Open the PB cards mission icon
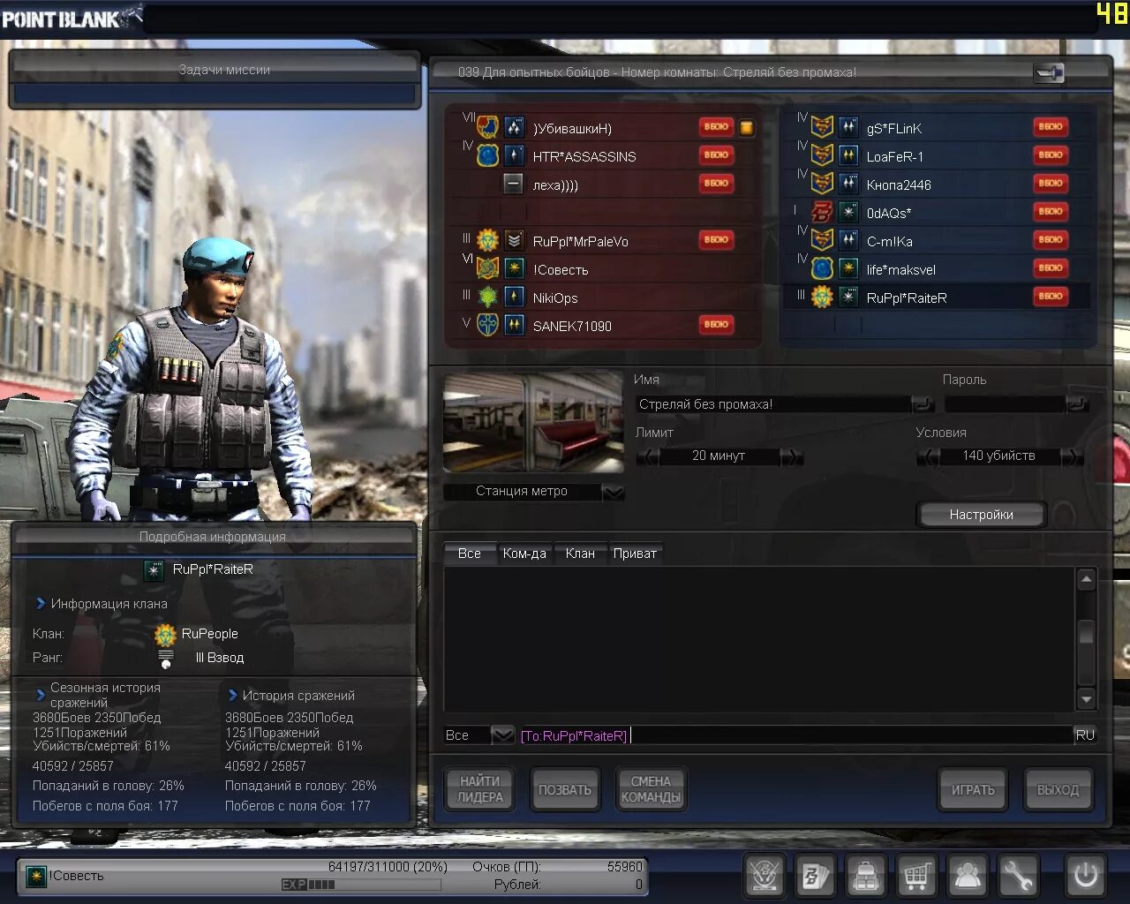 click(815, 875)
